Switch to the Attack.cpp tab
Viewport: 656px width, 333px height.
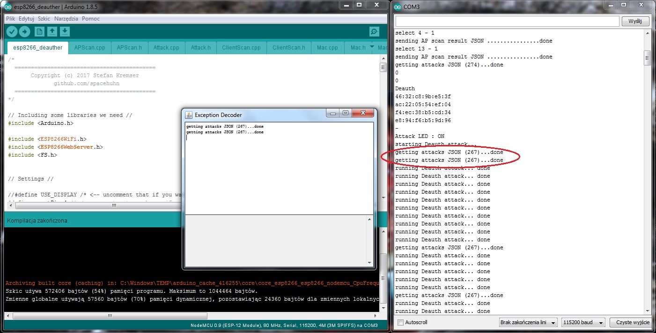coord(166,47)
